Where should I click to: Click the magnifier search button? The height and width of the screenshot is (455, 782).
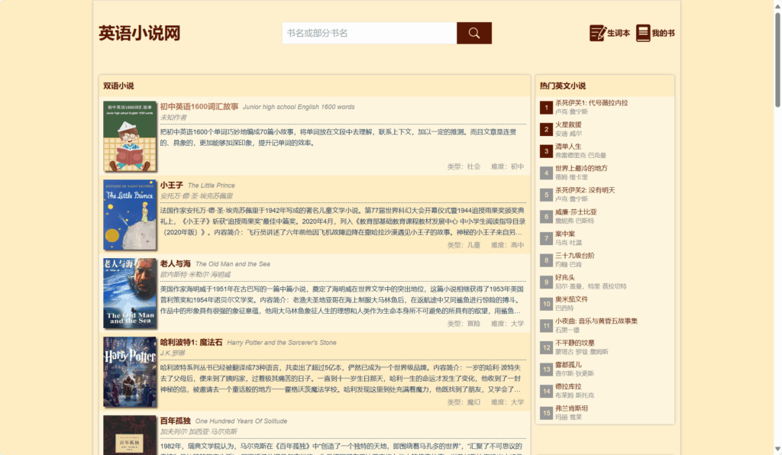[473, 33]
